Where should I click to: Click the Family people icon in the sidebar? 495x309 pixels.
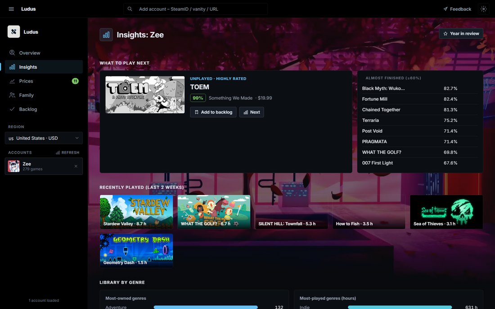click(12, 95)
